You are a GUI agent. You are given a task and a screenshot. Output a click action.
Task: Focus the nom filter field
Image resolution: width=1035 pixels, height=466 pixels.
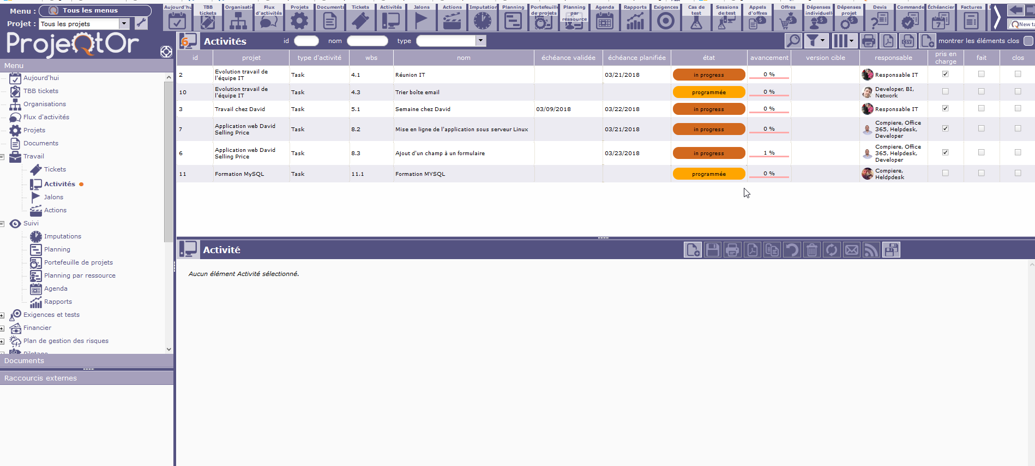coord(368,41)
